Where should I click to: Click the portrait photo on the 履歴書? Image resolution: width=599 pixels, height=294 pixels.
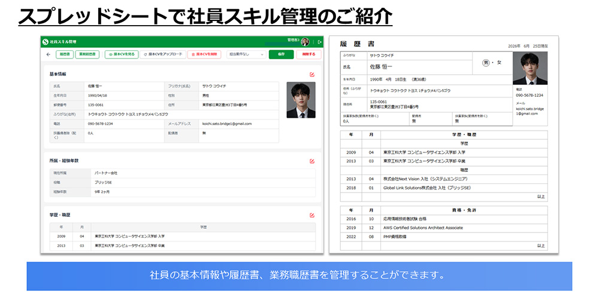[x=530, y=68]
